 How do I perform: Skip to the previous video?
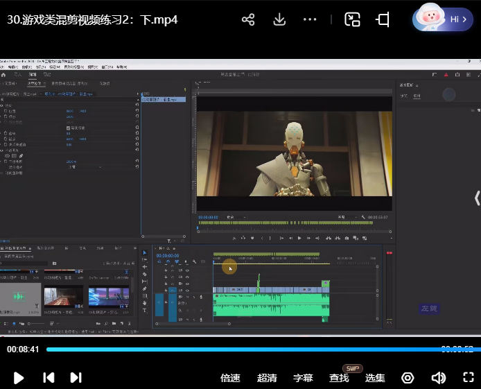[x=49, y=378]
